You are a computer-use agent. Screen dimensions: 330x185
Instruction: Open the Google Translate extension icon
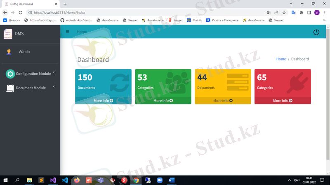(x=293, y=13)
